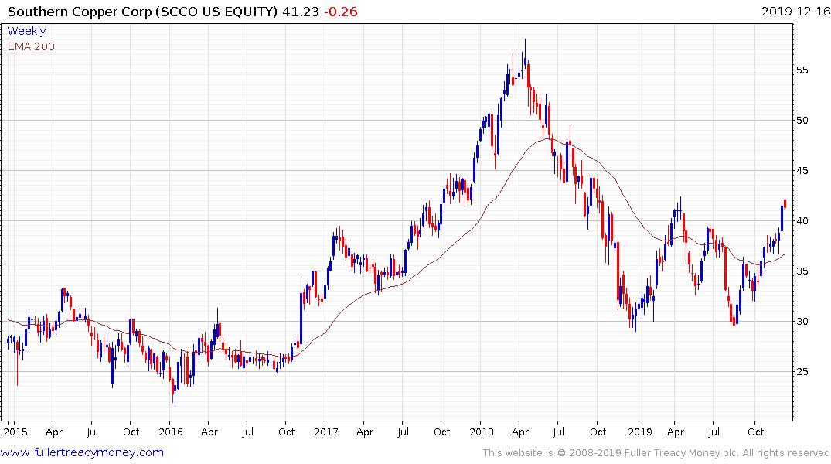The height and width of the screenshot is (464, 831).
Task: Click the 2019-12-16 date label
Action: pyautogui.click(x=795, y=11)
